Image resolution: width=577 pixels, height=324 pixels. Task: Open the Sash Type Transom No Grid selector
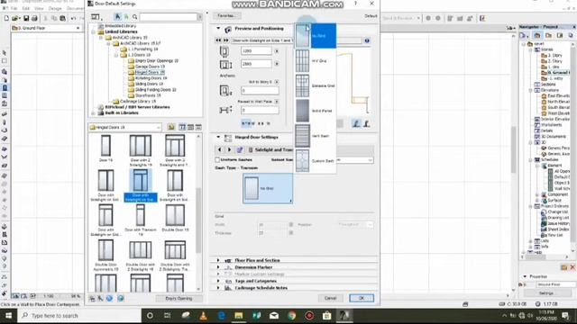(268, 188)
